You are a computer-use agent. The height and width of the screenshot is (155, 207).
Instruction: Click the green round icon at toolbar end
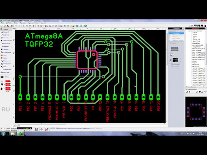(x=85, y=26)
